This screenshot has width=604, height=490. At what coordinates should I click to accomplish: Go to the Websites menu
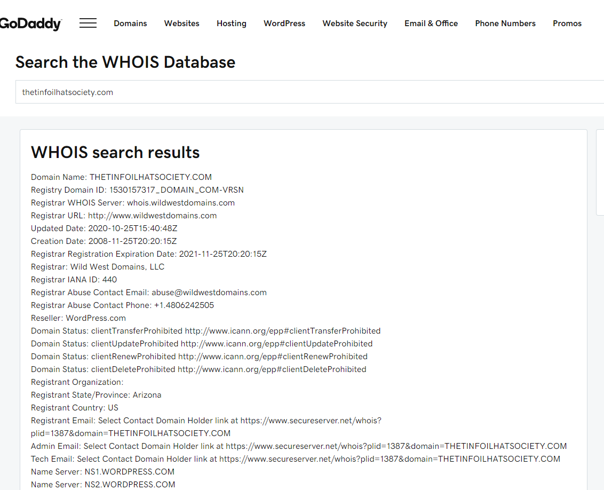click(x=182, y=23)
